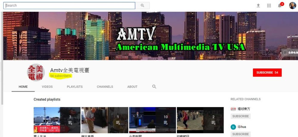
Task: Click the 华hua channel avatar icon
Action: tap(233, 127)
